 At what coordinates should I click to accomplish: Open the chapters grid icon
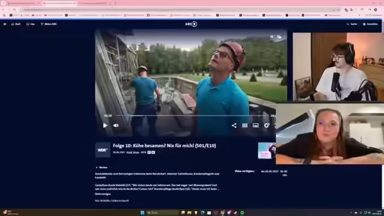click(x=245, y=125)
